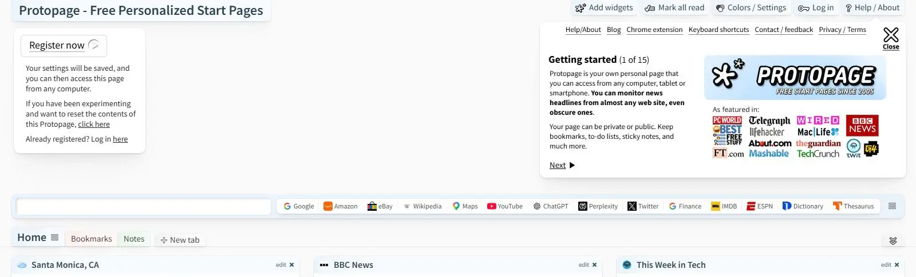This screenshot has width=916, height=277.
Task: Select the Google search engine
Action: pyautogui.click(x=299, y=207)
